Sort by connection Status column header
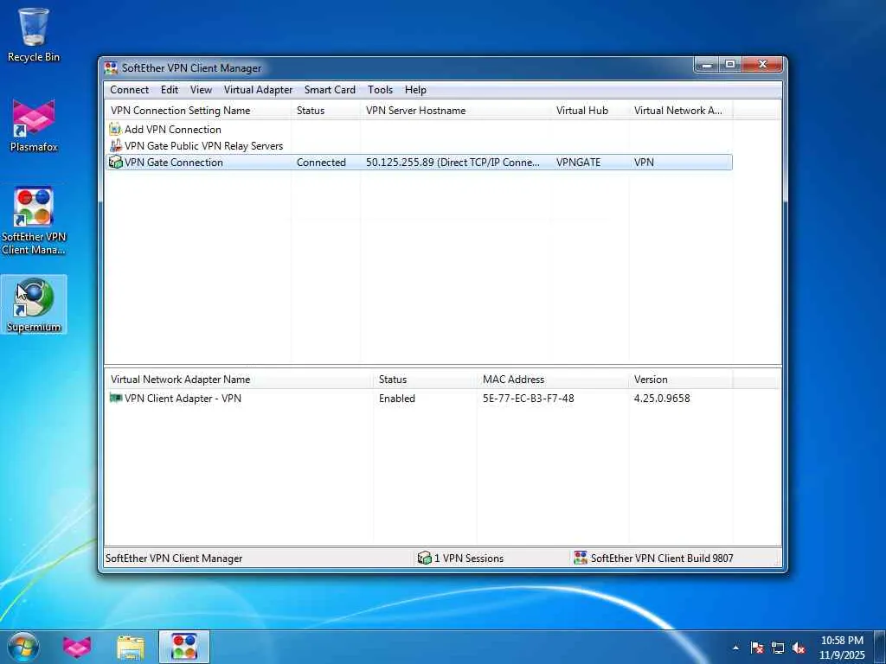The width and height of the screenshot is (886, 664). [326, 110]
